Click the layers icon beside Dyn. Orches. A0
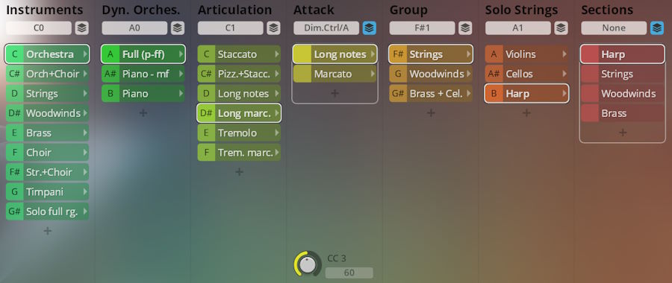This screenshot has width=672, height=283. click(178, 28)
